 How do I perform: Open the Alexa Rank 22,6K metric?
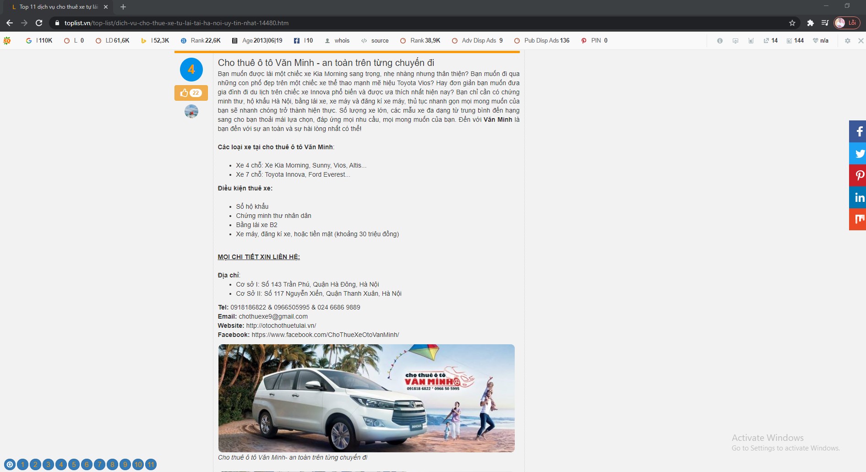(201, 41)
